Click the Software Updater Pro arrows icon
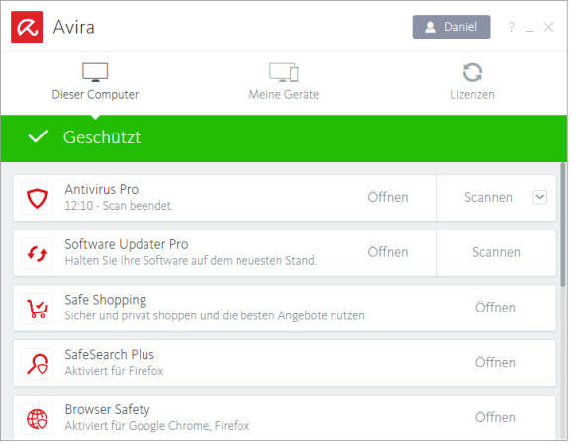This screenshot has width=574, height=445. click(x=37, y=253)
